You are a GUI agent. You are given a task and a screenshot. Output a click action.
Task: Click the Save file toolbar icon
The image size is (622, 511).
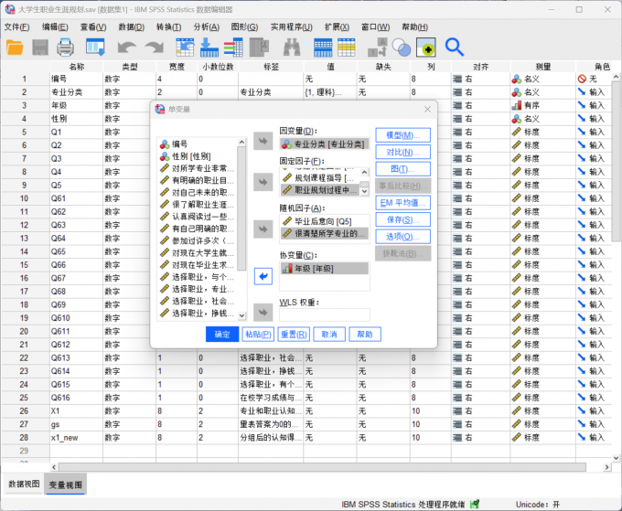[x=40, y=47]
